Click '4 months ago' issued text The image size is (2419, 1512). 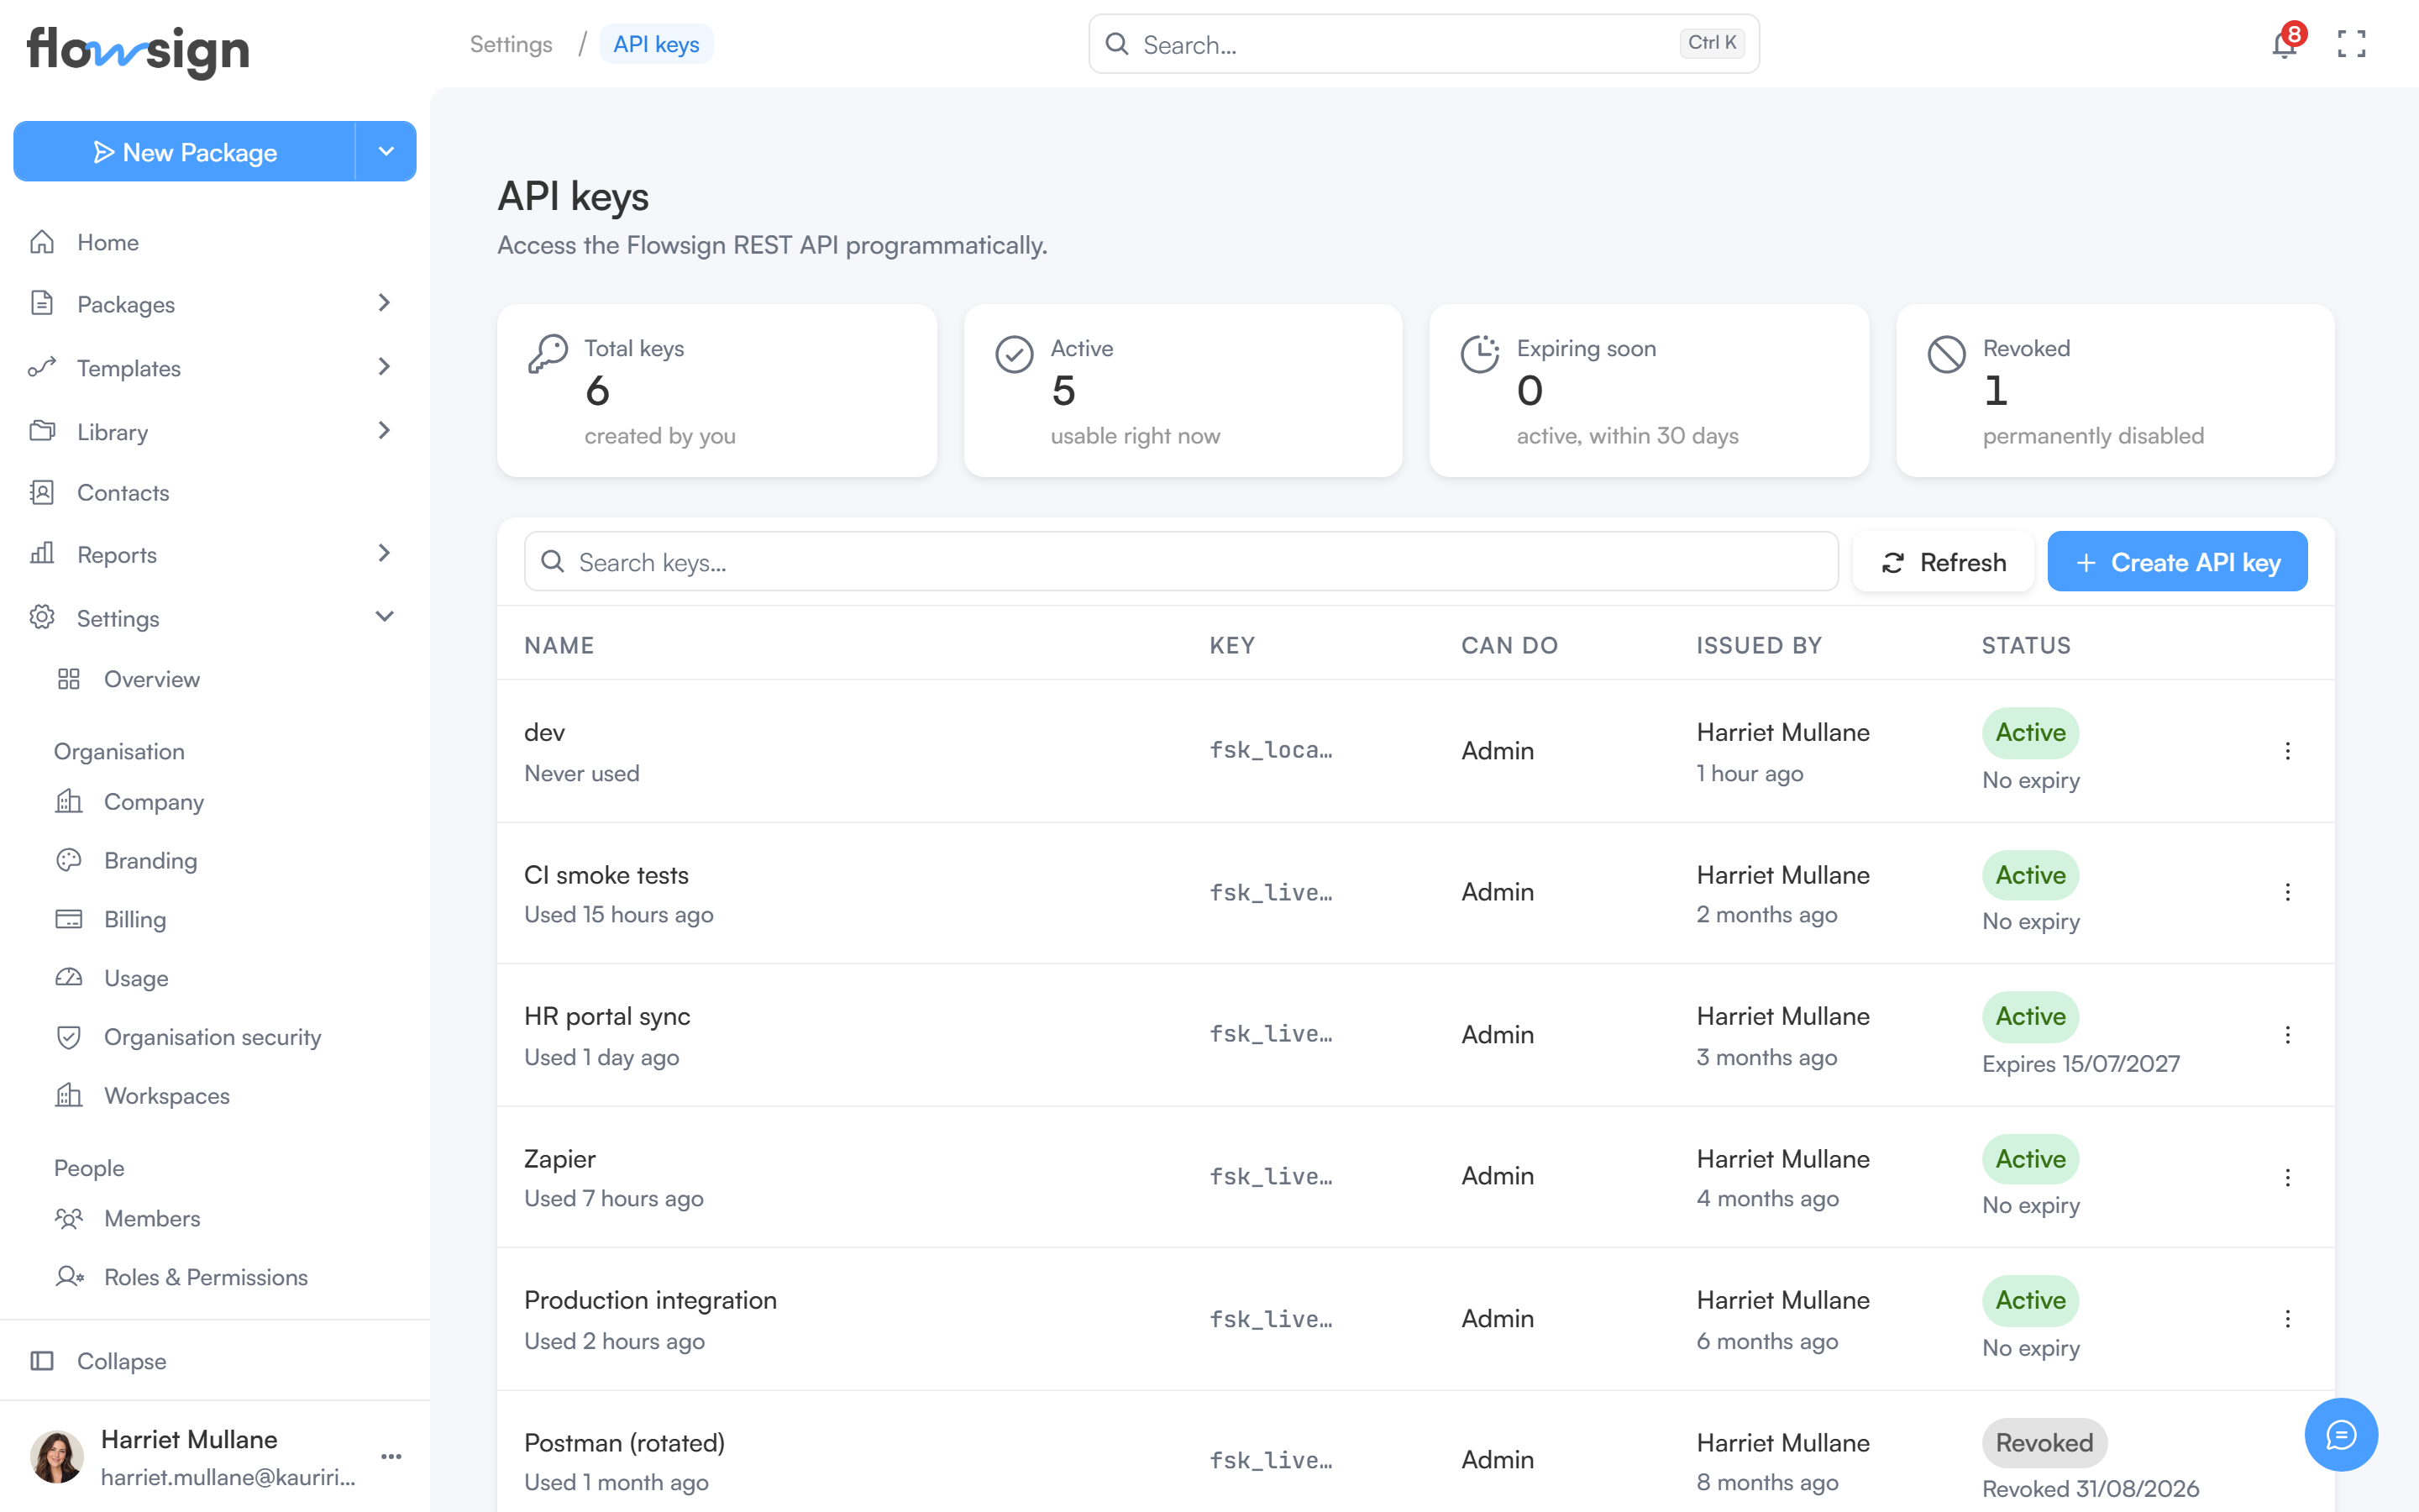point(1766,1198)
